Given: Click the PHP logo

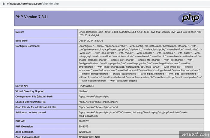Looking at the screenshot, I should click(190, 18).
